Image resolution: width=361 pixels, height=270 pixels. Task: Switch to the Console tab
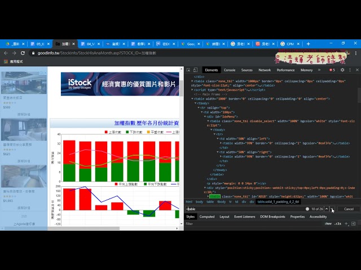[230, 70]
